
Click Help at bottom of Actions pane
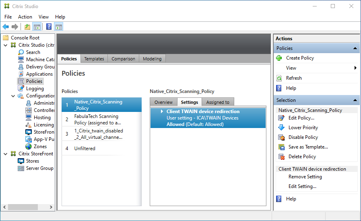tap(291, 199)
